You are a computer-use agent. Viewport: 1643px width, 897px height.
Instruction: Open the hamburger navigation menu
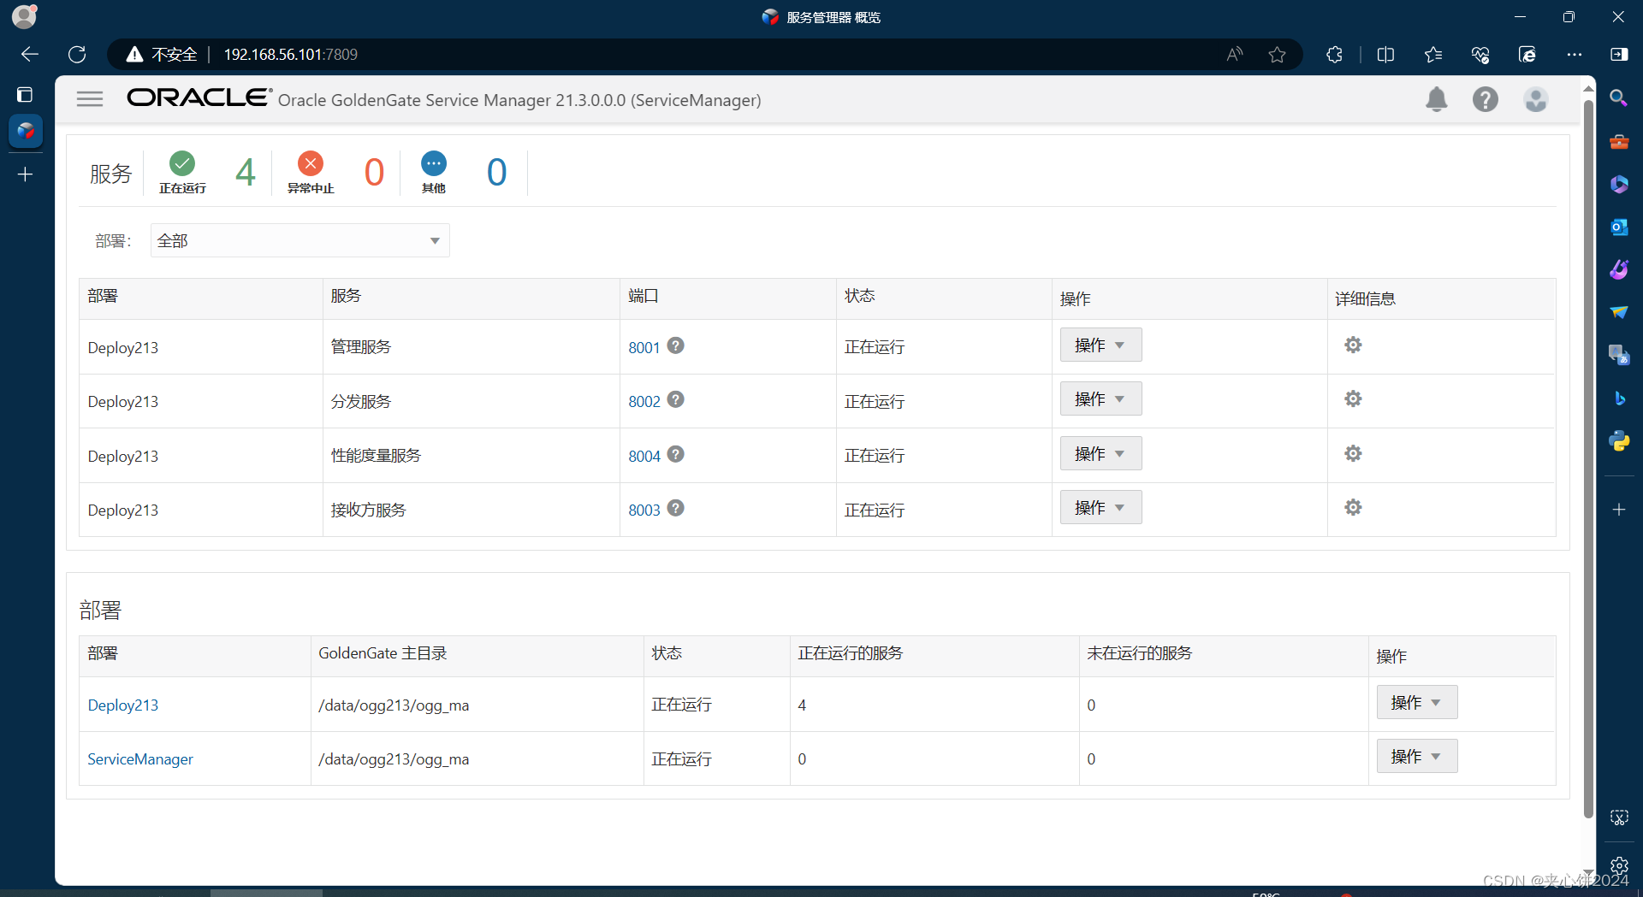pyautogui.click(x=90, y=99)
